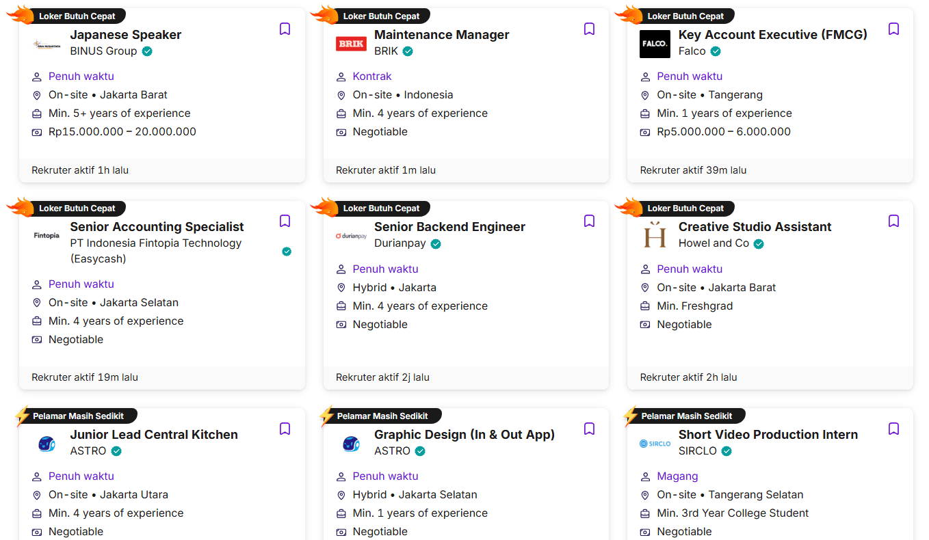Open the Japanese Speaker job title

click(x=126, y=35)
